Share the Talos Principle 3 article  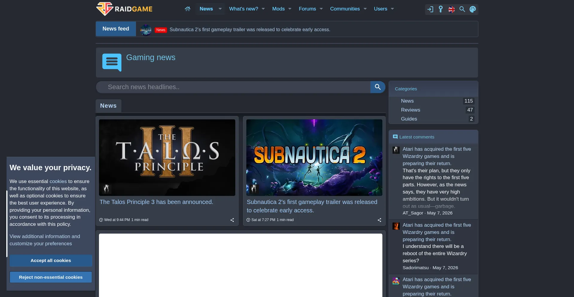pos(232,220)
